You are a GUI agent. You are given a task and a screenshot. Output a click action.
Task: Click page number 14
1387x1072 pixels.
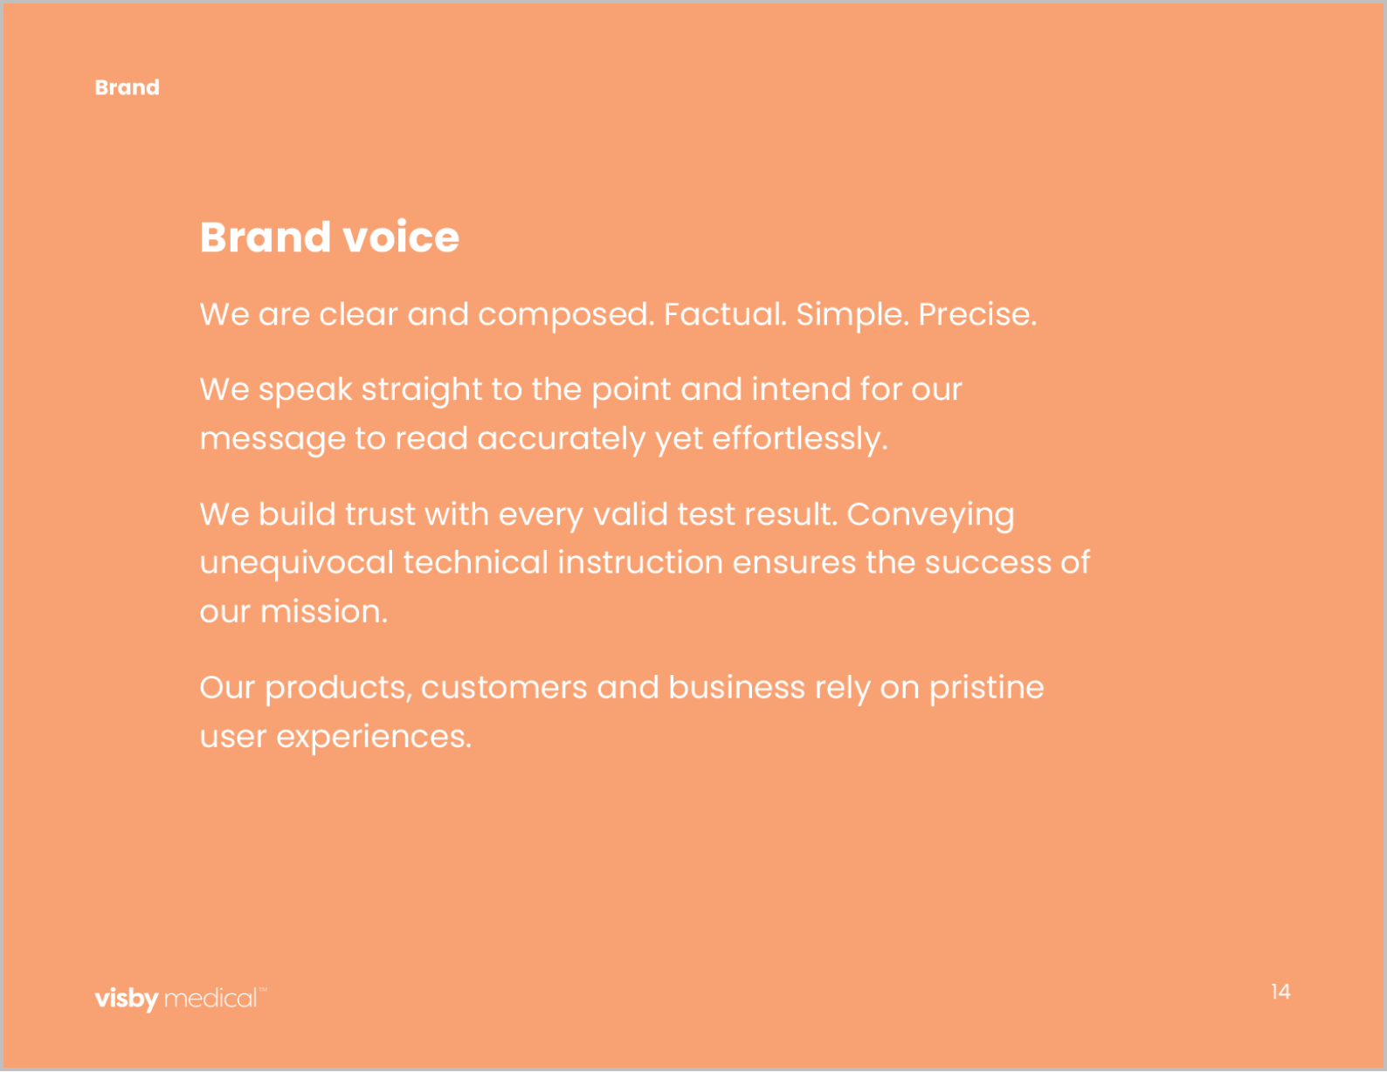1280,992
